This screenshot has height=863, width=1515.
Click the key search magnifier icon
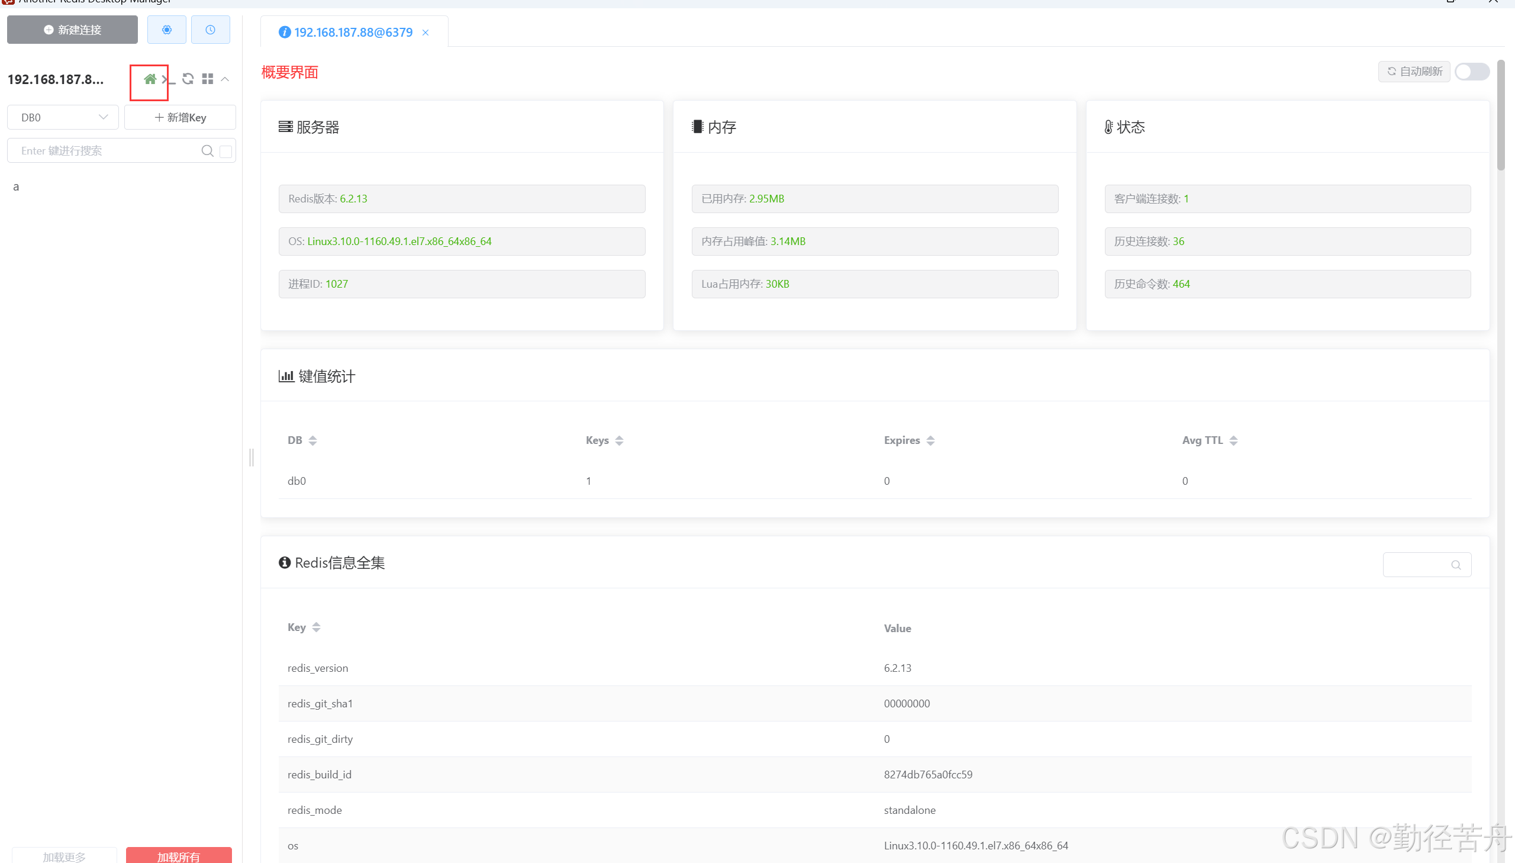click(x=207, y=151)
